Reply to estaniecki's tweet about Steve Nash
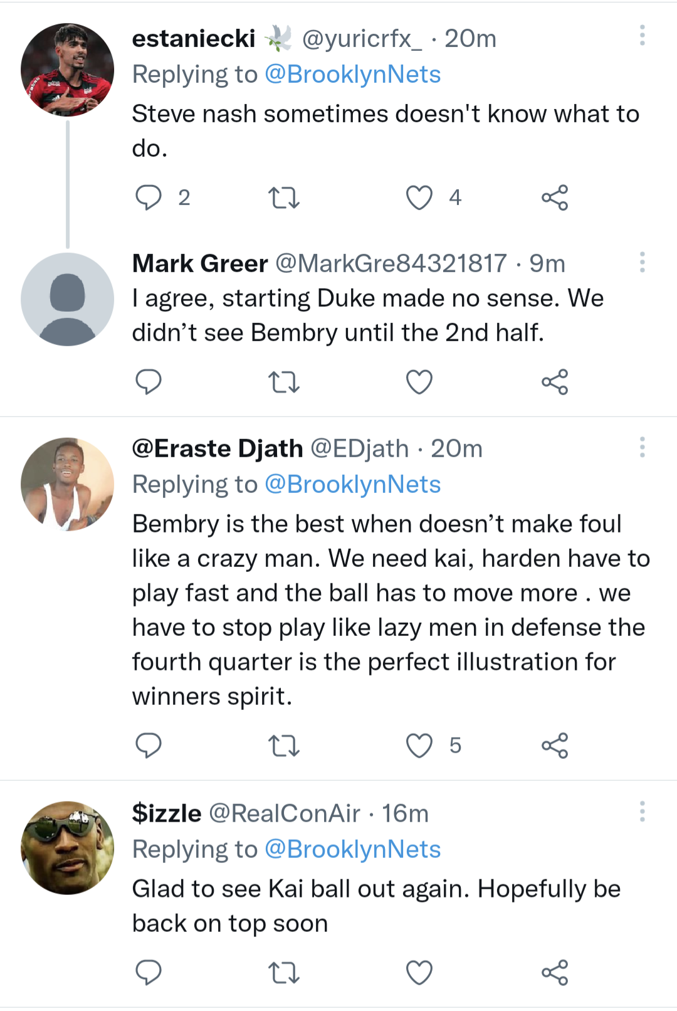The width and height of the screenshot is (677, 1011). 149,198
